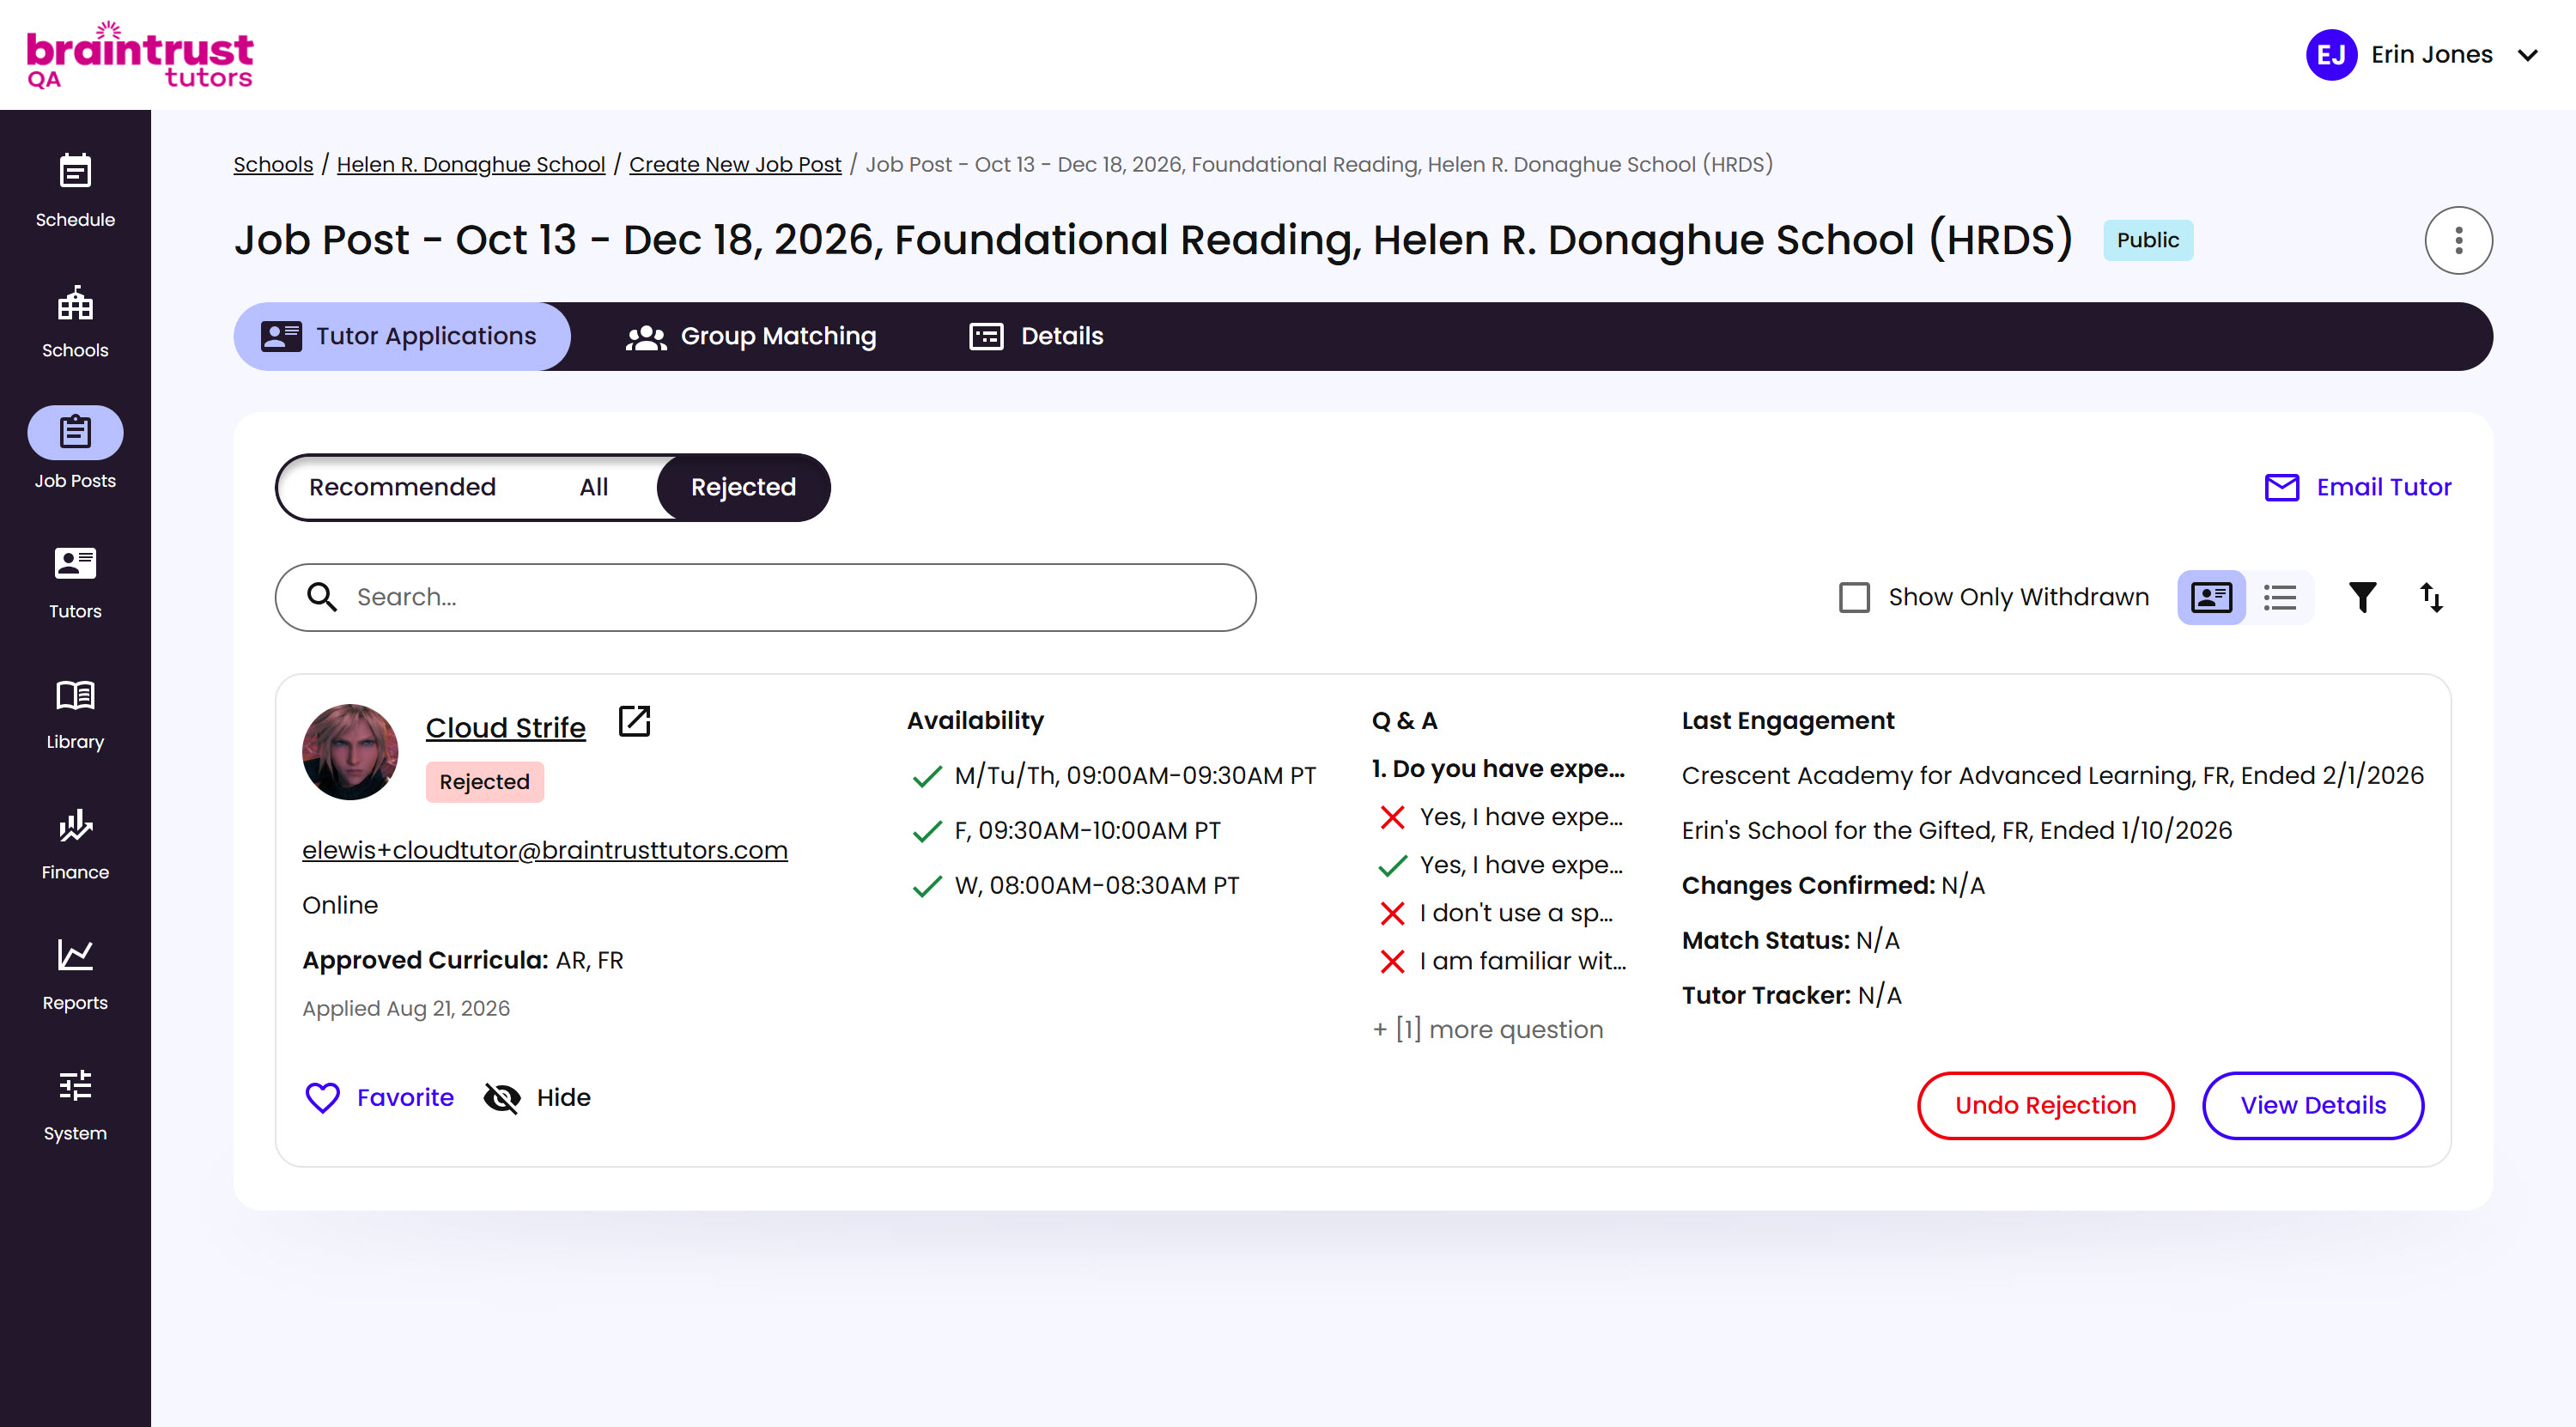Click the 'W, 08:00AM-08:30AM PT' availability
The width and height of the screenshot is (2576, 1427).
click(x=1096, y=885)
